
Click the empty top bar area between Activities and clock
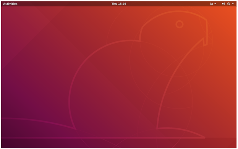pyautogui.click(x=64, y=4)
